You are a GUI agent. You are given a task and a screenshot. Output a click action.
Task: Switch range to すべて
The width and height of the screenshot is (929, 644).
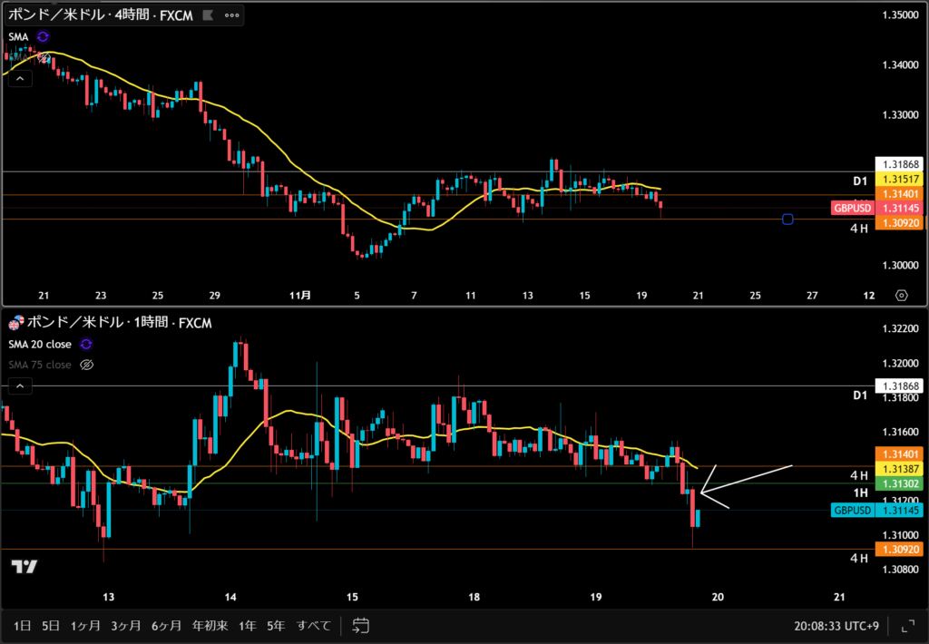[x=314, y=625]
